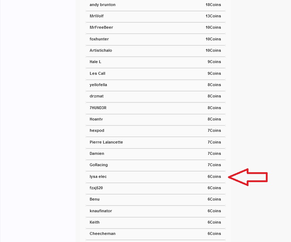
Task: Select the andy brunton entry
Action: pyautogui.click(x=156, y=5)
